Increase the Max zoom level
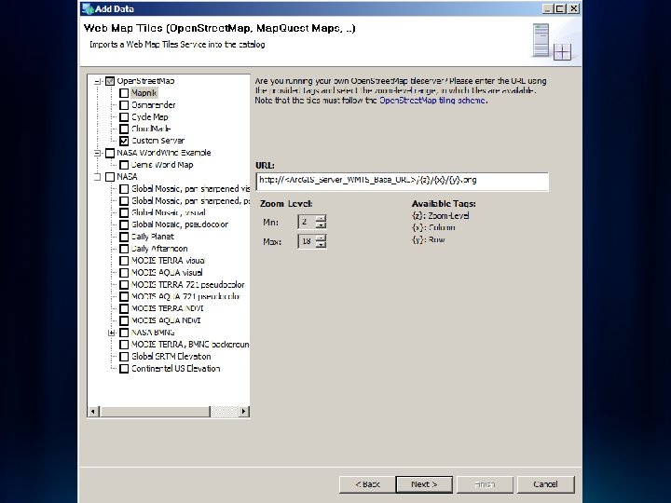Viewport: 671px width, 503px height. pos(321,238)
